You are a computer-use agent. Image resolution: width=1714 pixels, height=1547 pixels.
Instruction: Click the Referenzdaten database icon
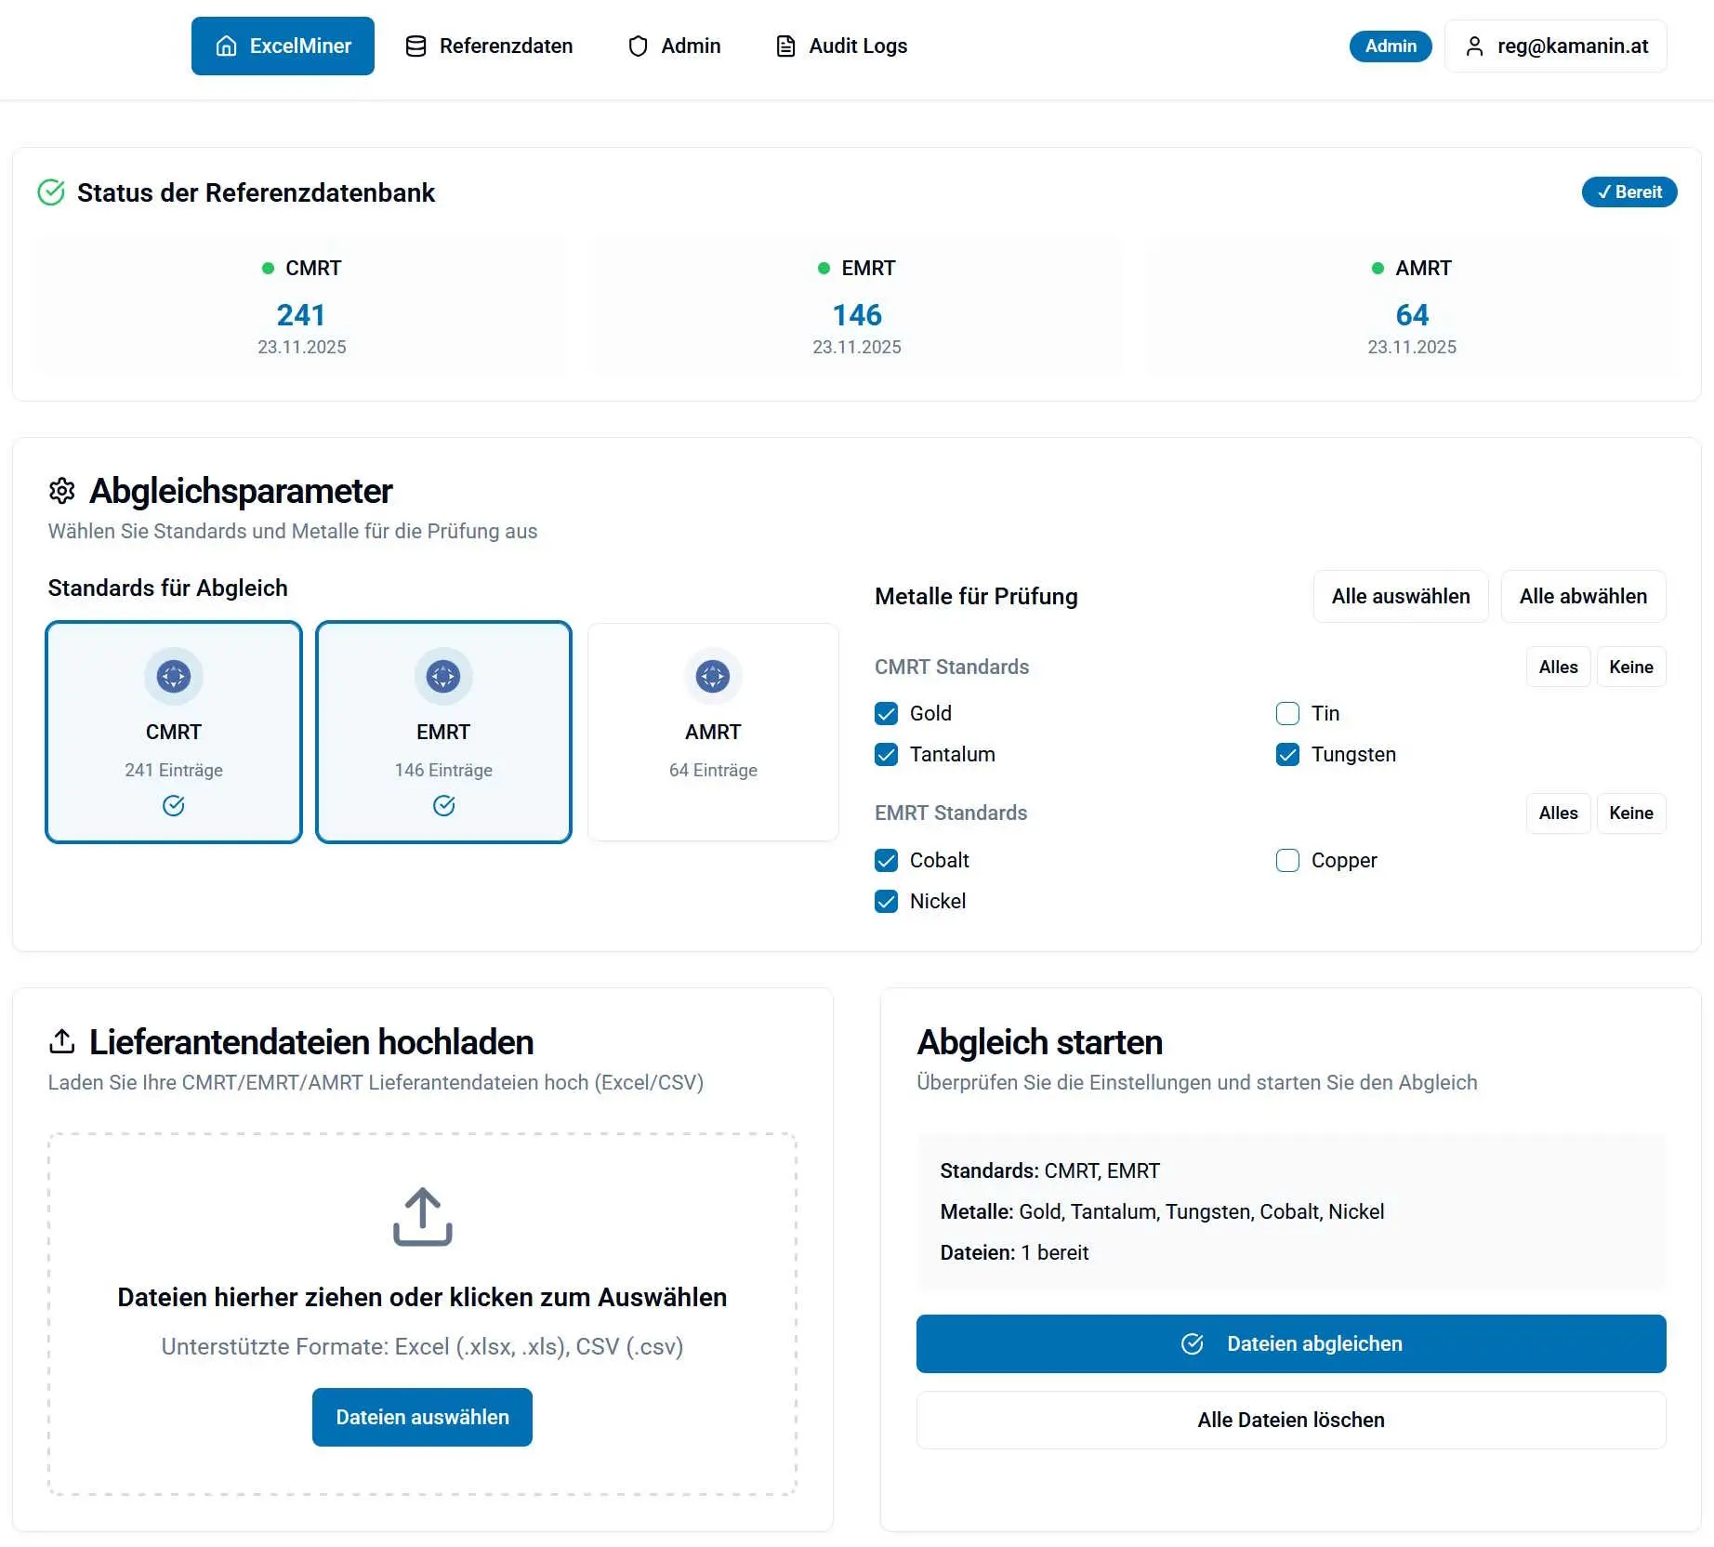tap(415, 46)
